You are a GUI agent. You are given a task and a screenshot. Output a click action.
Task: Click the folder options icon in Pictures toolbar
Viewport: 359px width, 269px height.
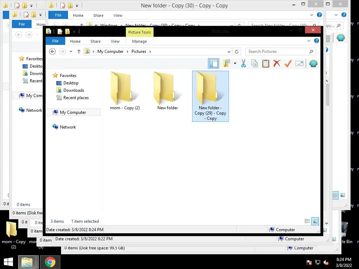click(x=226, y=63)
